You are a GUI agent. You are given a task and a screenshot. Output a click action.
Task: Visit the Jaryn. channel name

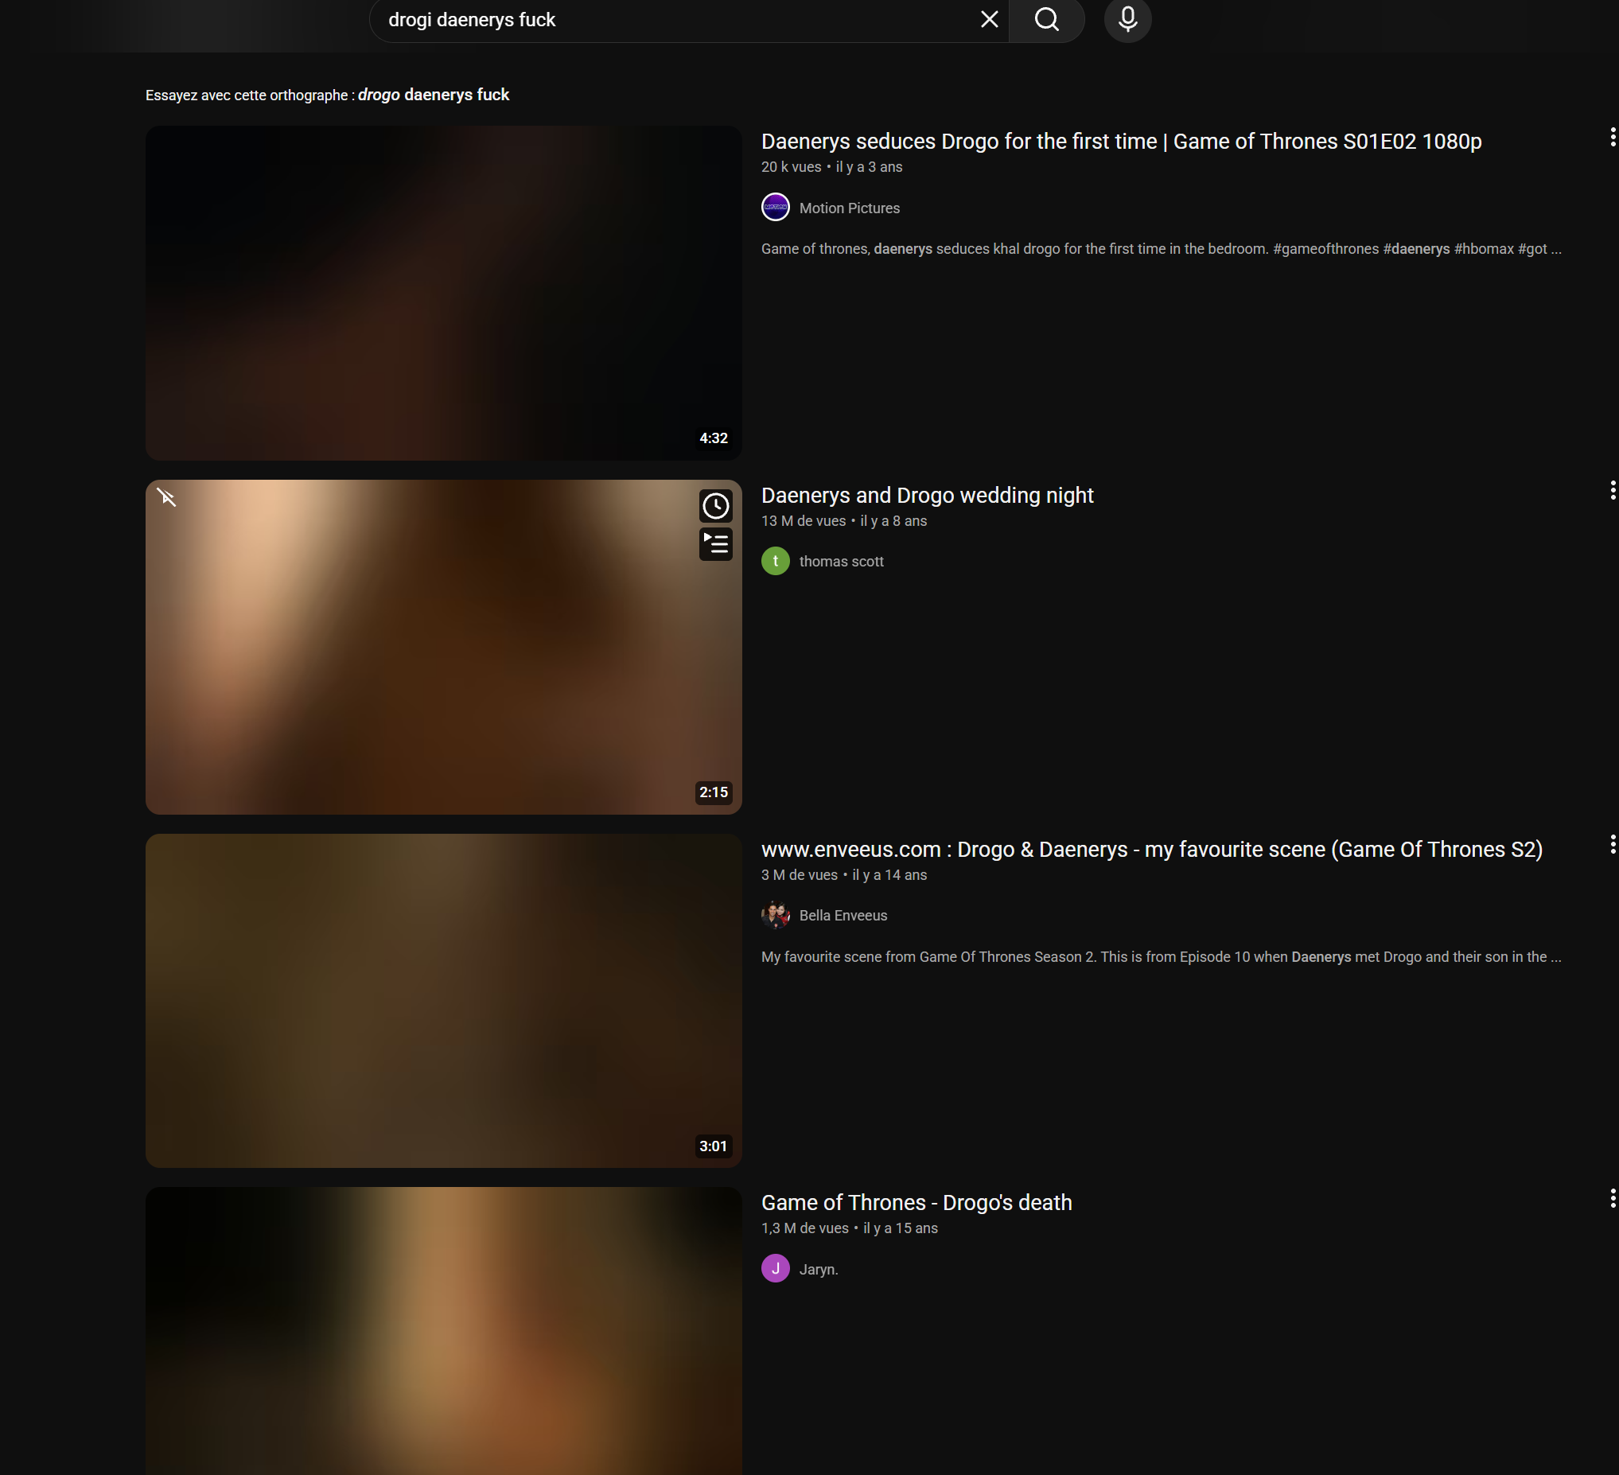click(x=819, y=1269)
